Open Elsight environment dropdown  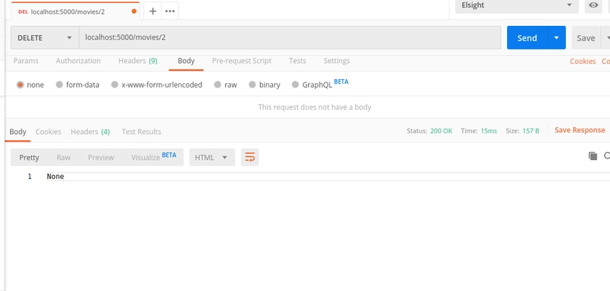coord(517,5)
